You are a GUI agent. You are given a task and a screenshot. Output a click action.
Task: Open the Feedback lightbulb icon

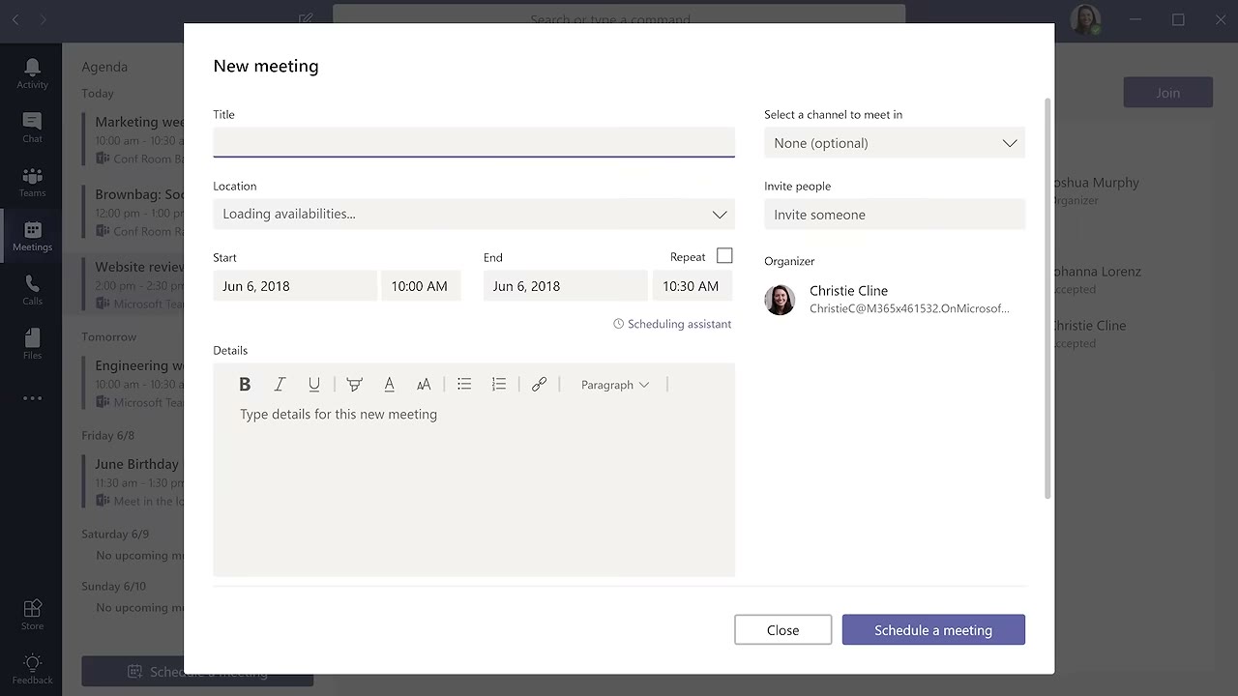click(x=32, y=668)
